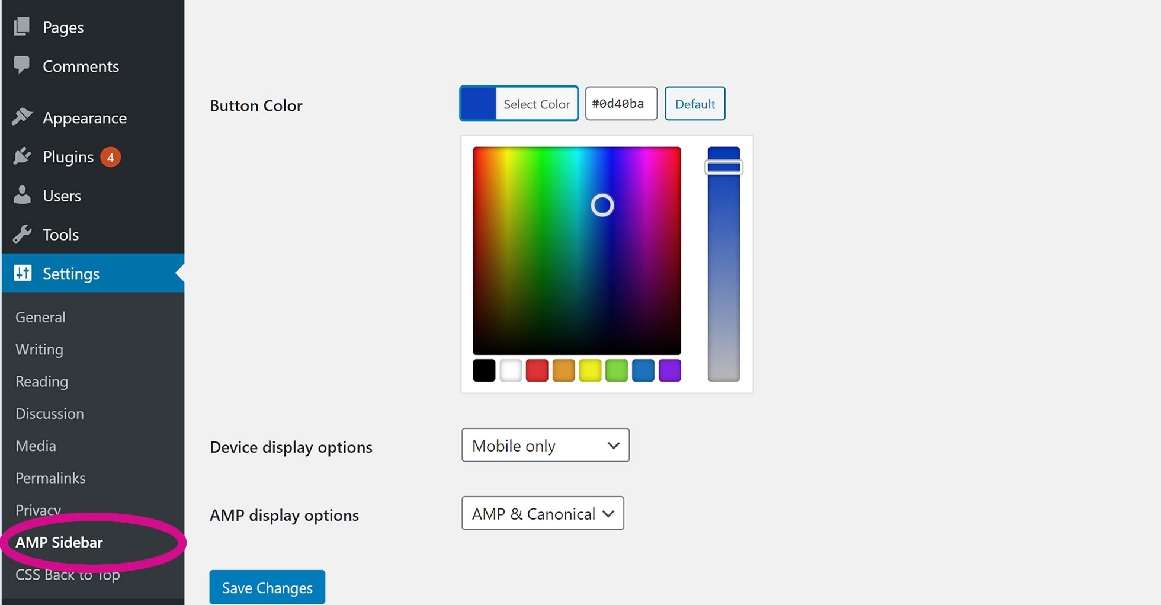Choose the orange palette swatch

coord(563,370)
